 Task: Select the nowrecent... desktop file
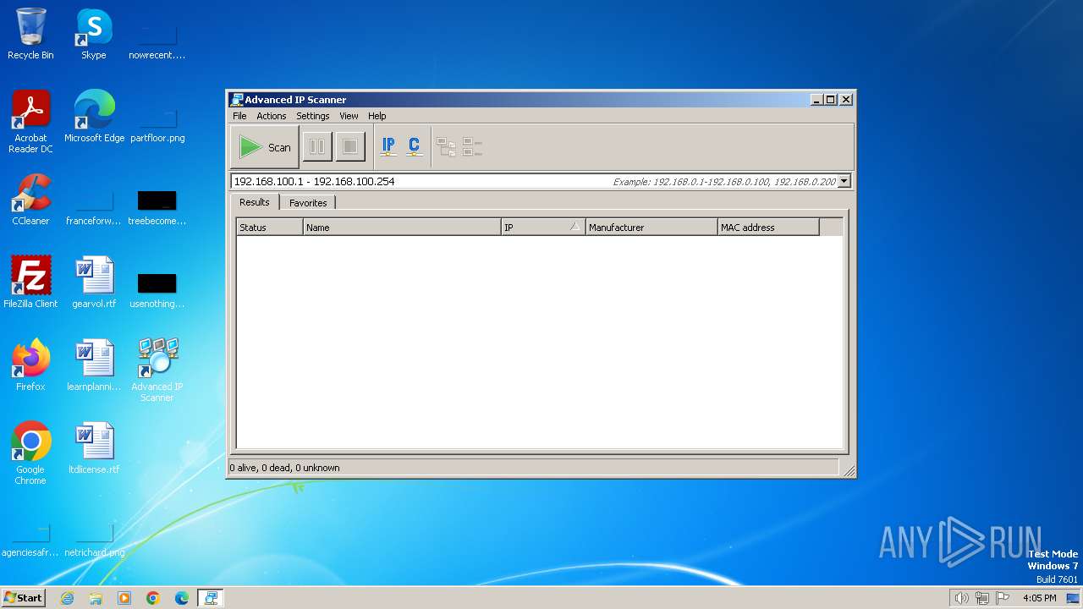coord(157,42)
